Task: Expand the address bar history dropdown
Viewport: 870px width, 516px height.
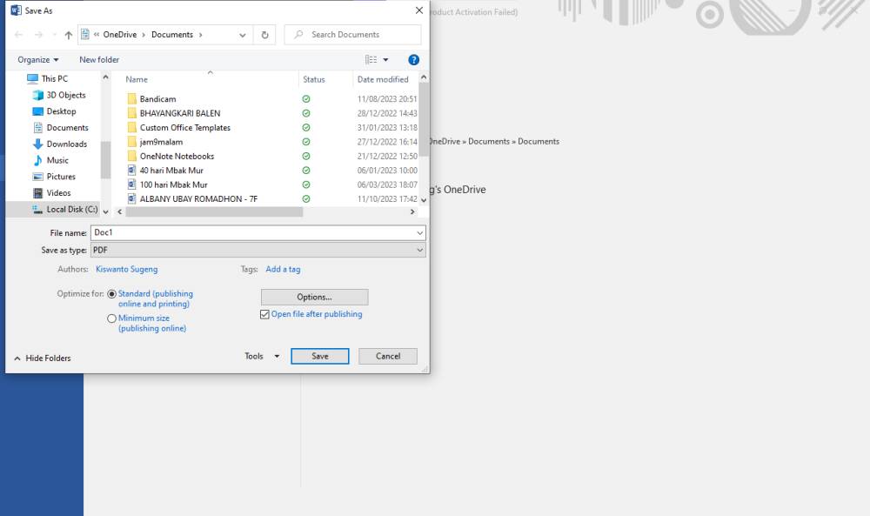Action: [243, 35]
